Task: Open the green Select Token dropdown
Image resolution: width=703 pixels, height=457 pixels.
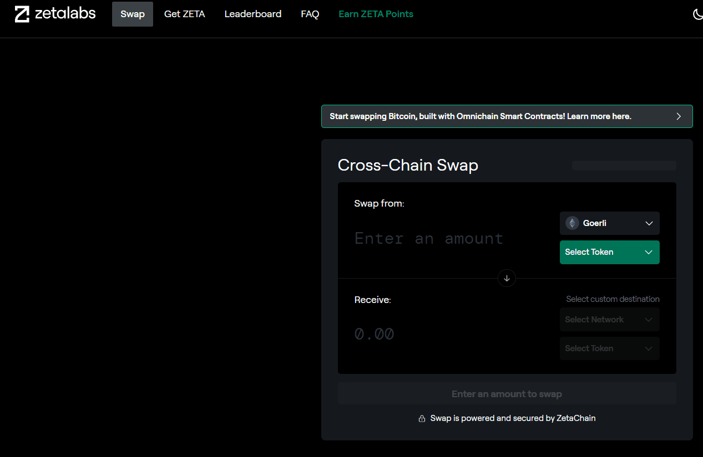Action: (x=609, y=252)
